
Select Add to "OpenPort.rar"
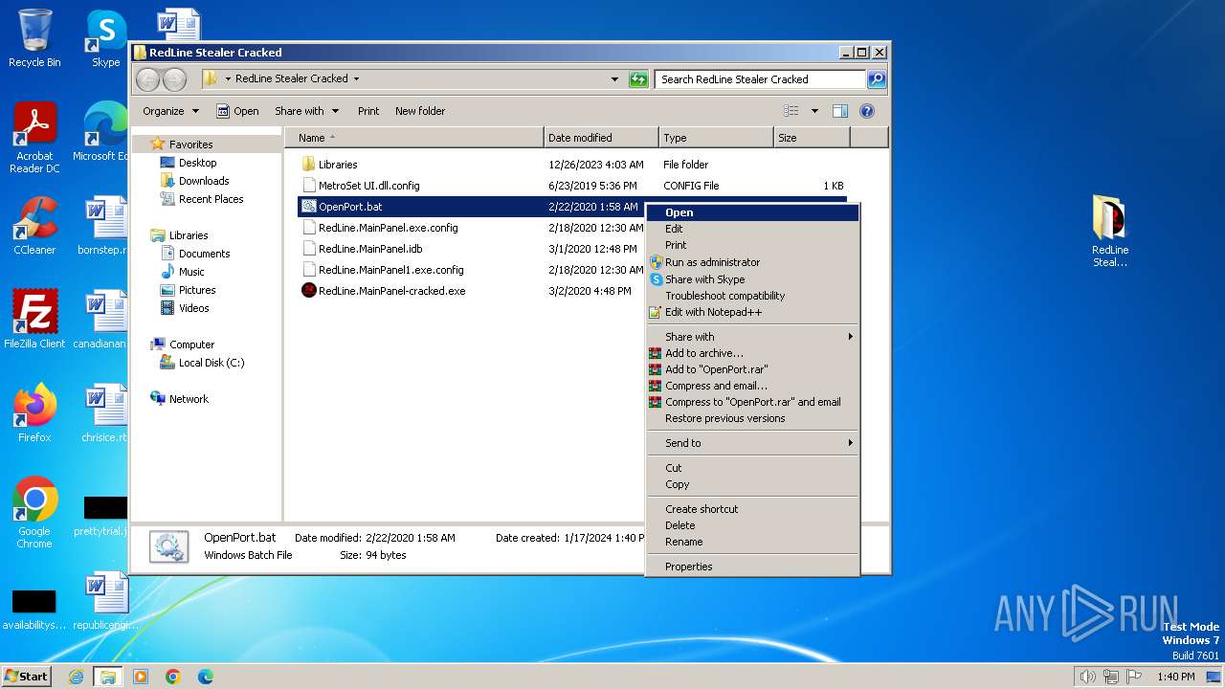point(752,369)
